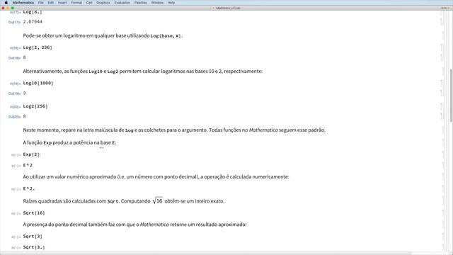Viewport: 453px width, 255px height.
Task: Click text beginning 'Ao utilizar um valor numérico'
Action: point(156,176)
